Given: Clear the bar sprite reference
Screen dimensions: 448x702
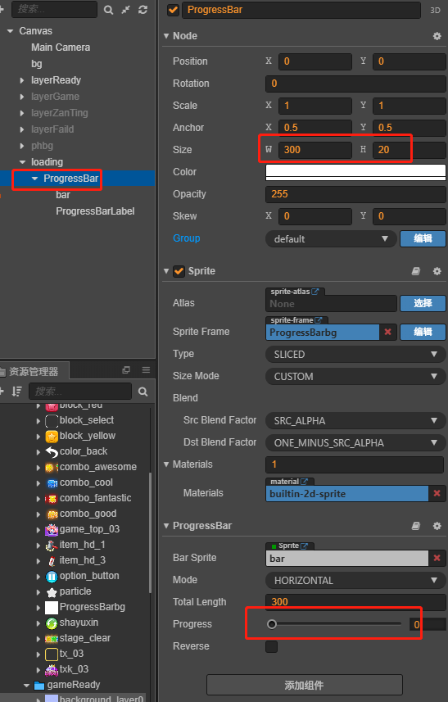Looking at the screenshot, I should [437, 559].
